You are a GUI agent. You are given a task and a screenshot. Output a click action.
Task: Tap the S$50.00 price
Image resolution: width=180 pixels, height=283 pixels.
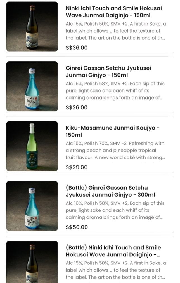[x=77, y=227]
